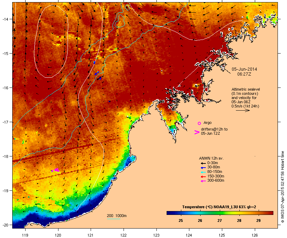Click latitude axis label -16
The image size is (287, 238).
[x=5, y=88]
